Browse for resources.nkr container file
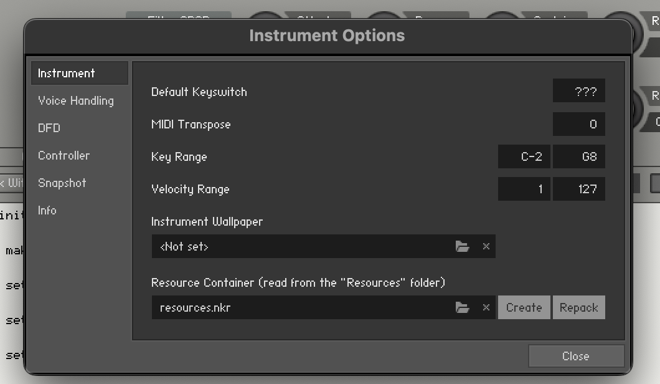 coord(462,307)
